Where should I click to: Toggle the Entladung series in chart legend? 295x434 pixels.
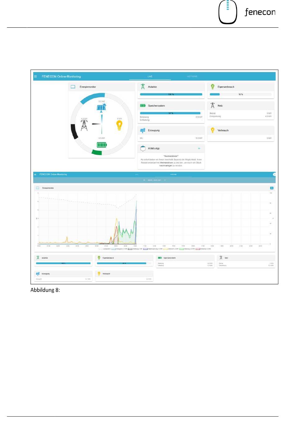click(x=203, y=249)
